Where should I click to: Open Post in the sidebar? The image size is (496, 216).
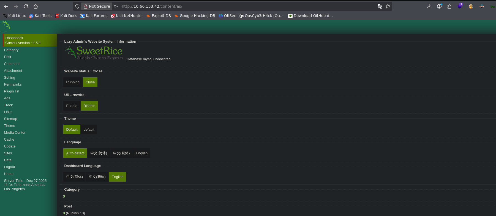point(8,57)
